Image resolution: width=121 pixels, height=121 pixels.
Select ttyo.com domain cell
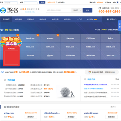point(70,38)
